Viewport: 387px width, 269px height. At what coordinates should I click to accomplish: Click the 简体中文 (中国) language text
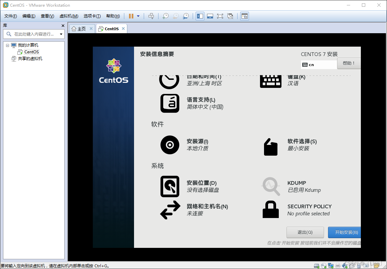tap(205, 107)
